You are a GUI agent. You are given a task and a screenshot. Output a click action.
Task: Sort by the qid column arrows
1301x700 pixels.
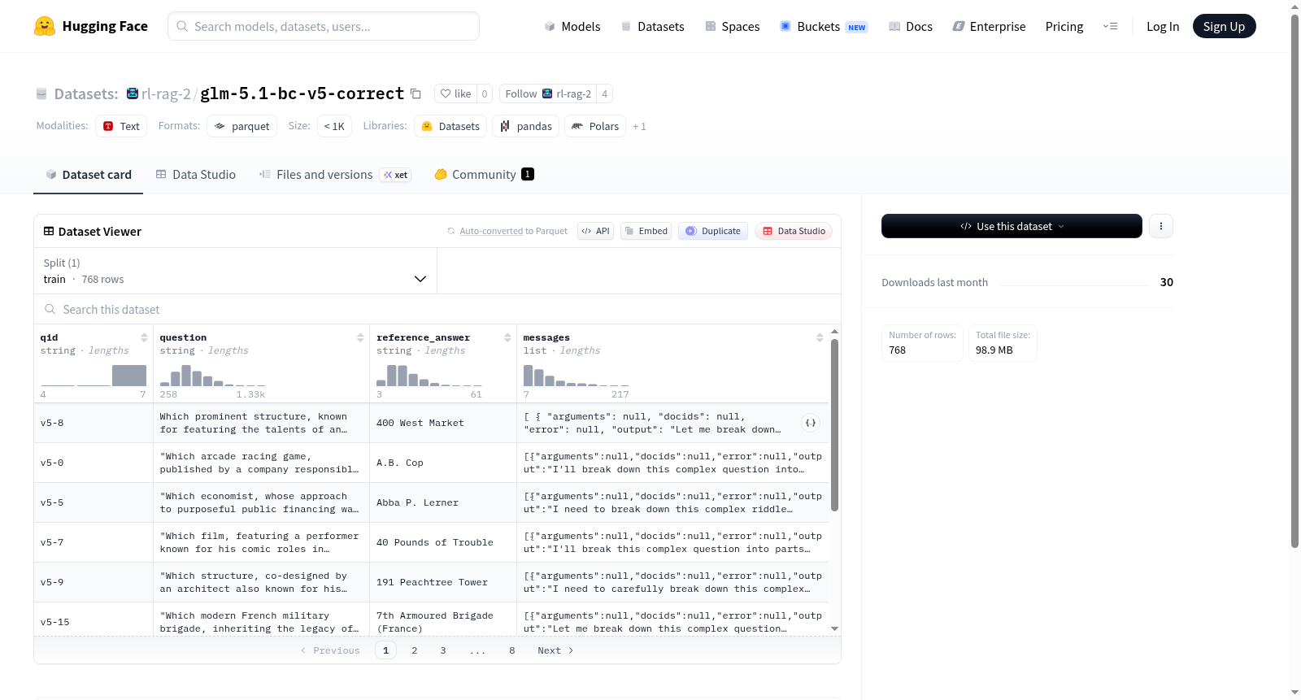[144, 337]
